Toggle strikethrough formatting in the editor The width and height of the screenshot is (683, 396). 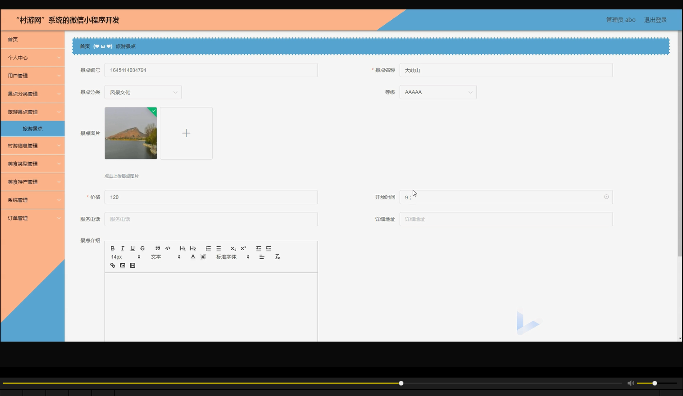tap(142, 248)
